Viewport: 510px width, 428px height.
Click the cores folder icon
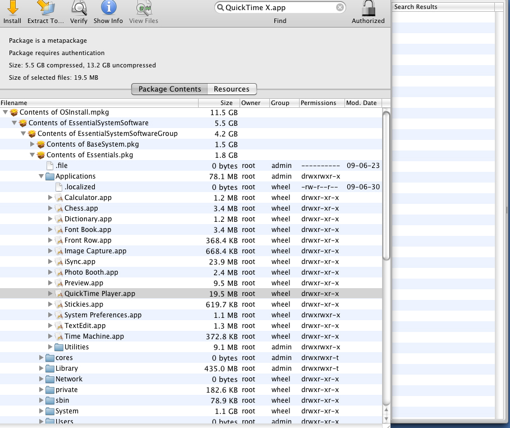click(x=50, y=358)
